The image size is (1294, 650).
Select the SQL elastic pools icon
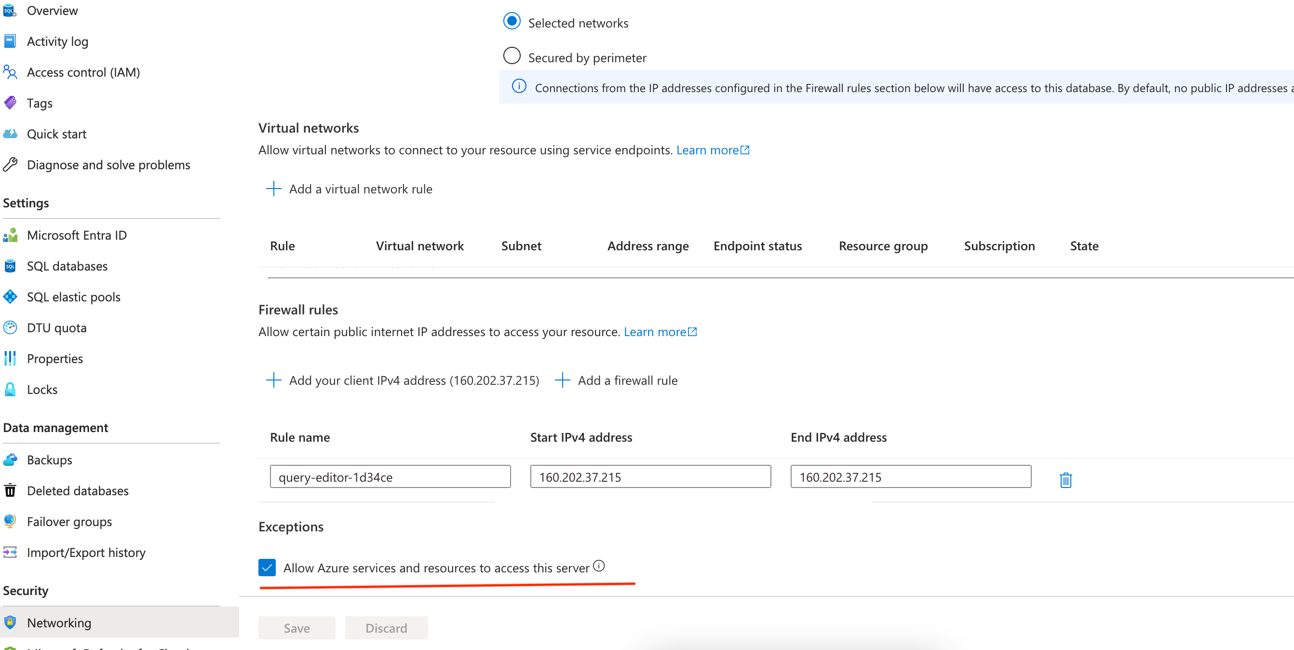[x=10, y=297]
